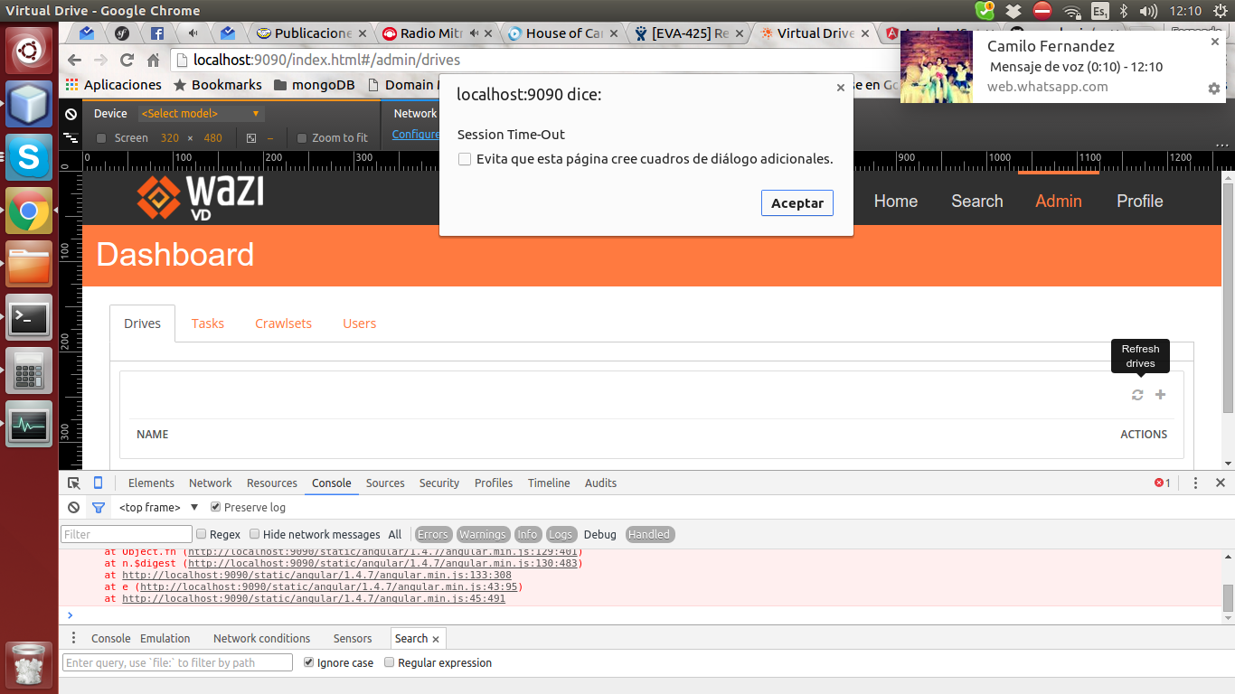This screenshot has height=694, width=1235.
Task: Enable the Screen checkbox in emulation
Action: coord(101,138)
